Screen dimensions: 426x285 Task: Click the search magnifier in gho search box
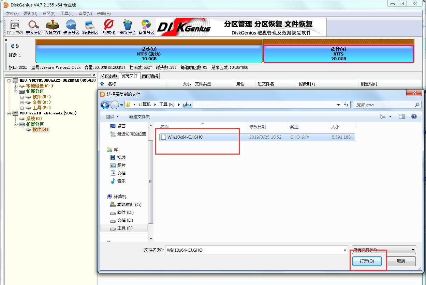pos(417,105)
